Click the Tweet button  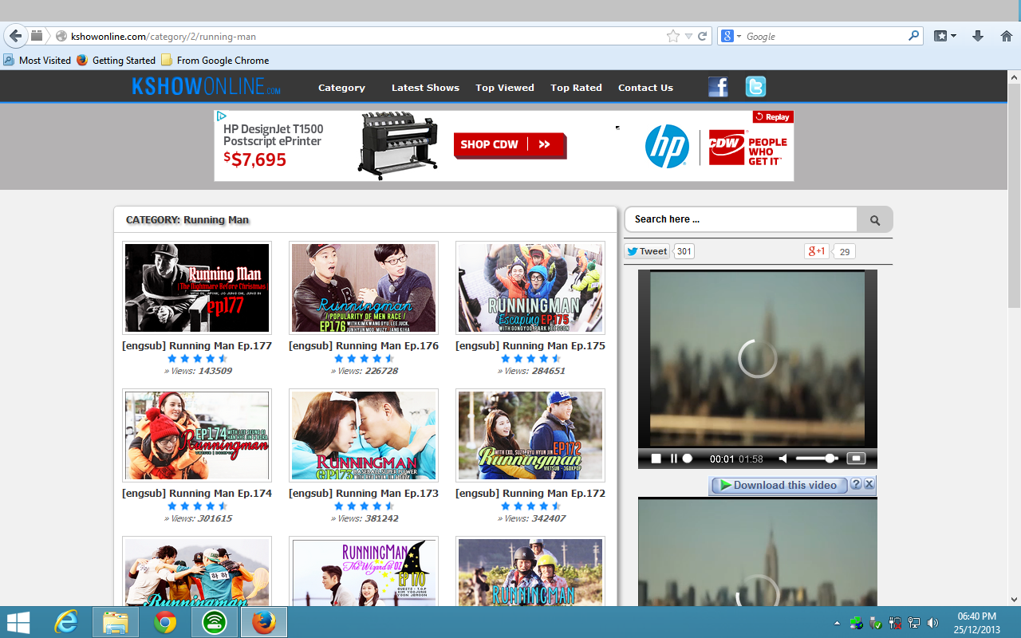(x=647, y=251)
